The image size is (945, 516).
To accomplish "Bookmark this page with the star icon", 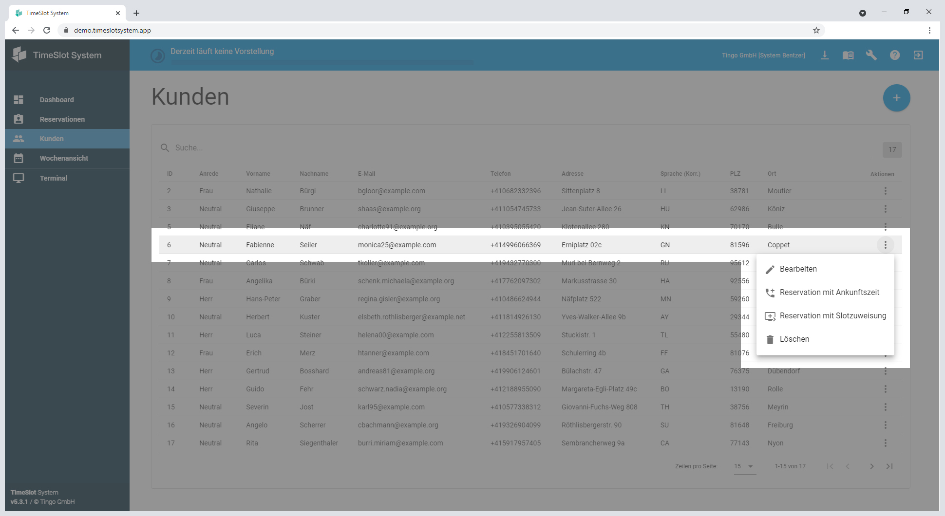I will 816,30.
